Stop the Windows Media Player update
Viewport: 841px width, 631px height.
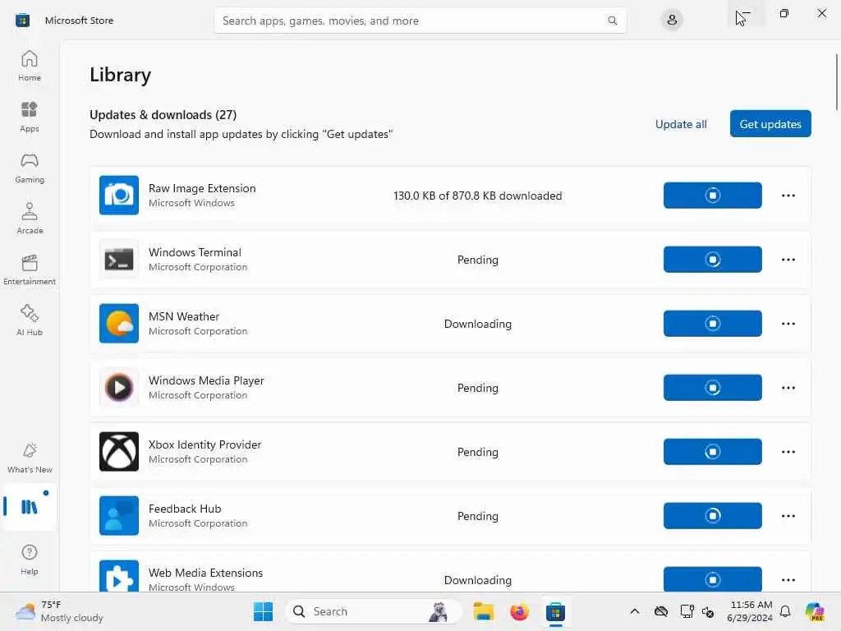[712, 388]
